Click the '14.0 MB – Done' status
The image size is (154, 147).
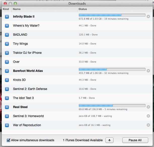click(87, 44)
